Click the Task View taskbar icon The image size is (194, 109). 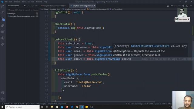[47, 107]
